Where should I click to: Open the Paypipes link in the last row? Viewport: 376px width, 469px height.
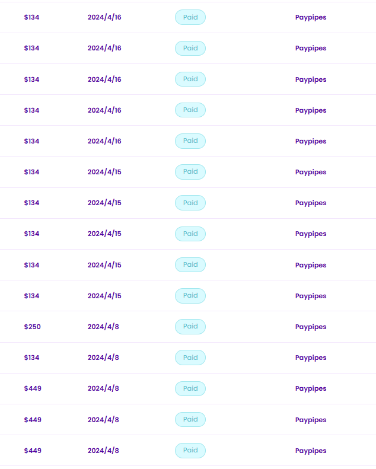[x=311, y=451]
